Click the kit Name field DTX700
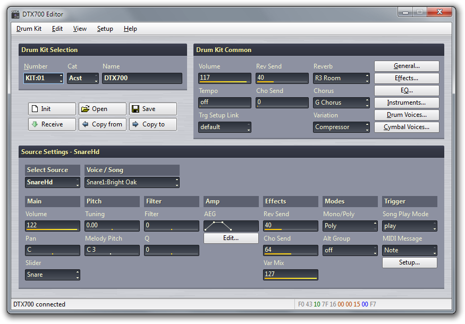Image resolution: width=465 pixels, height=324 pixels. [142, 78]
